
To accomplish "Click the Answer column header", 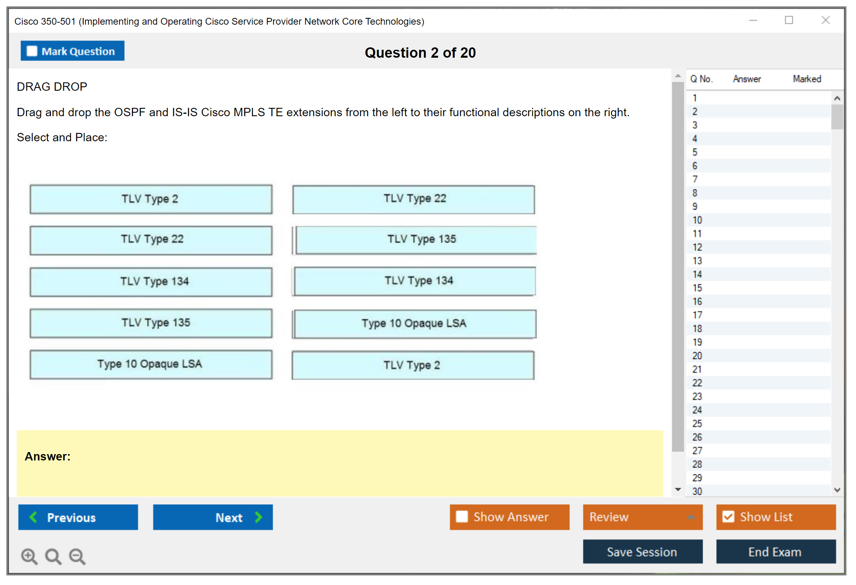I will point(747,79).
